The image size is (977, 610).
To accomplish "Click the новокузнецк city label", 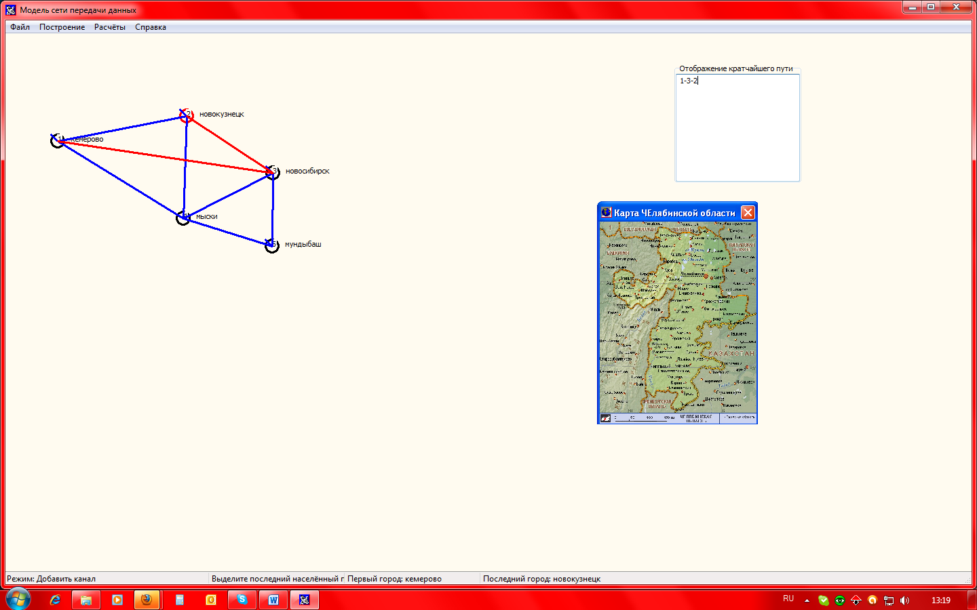I will click(222, 114).
